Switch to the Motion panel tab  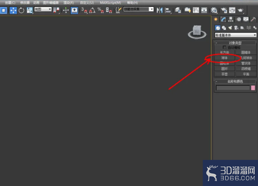click(x=238, y=19)
